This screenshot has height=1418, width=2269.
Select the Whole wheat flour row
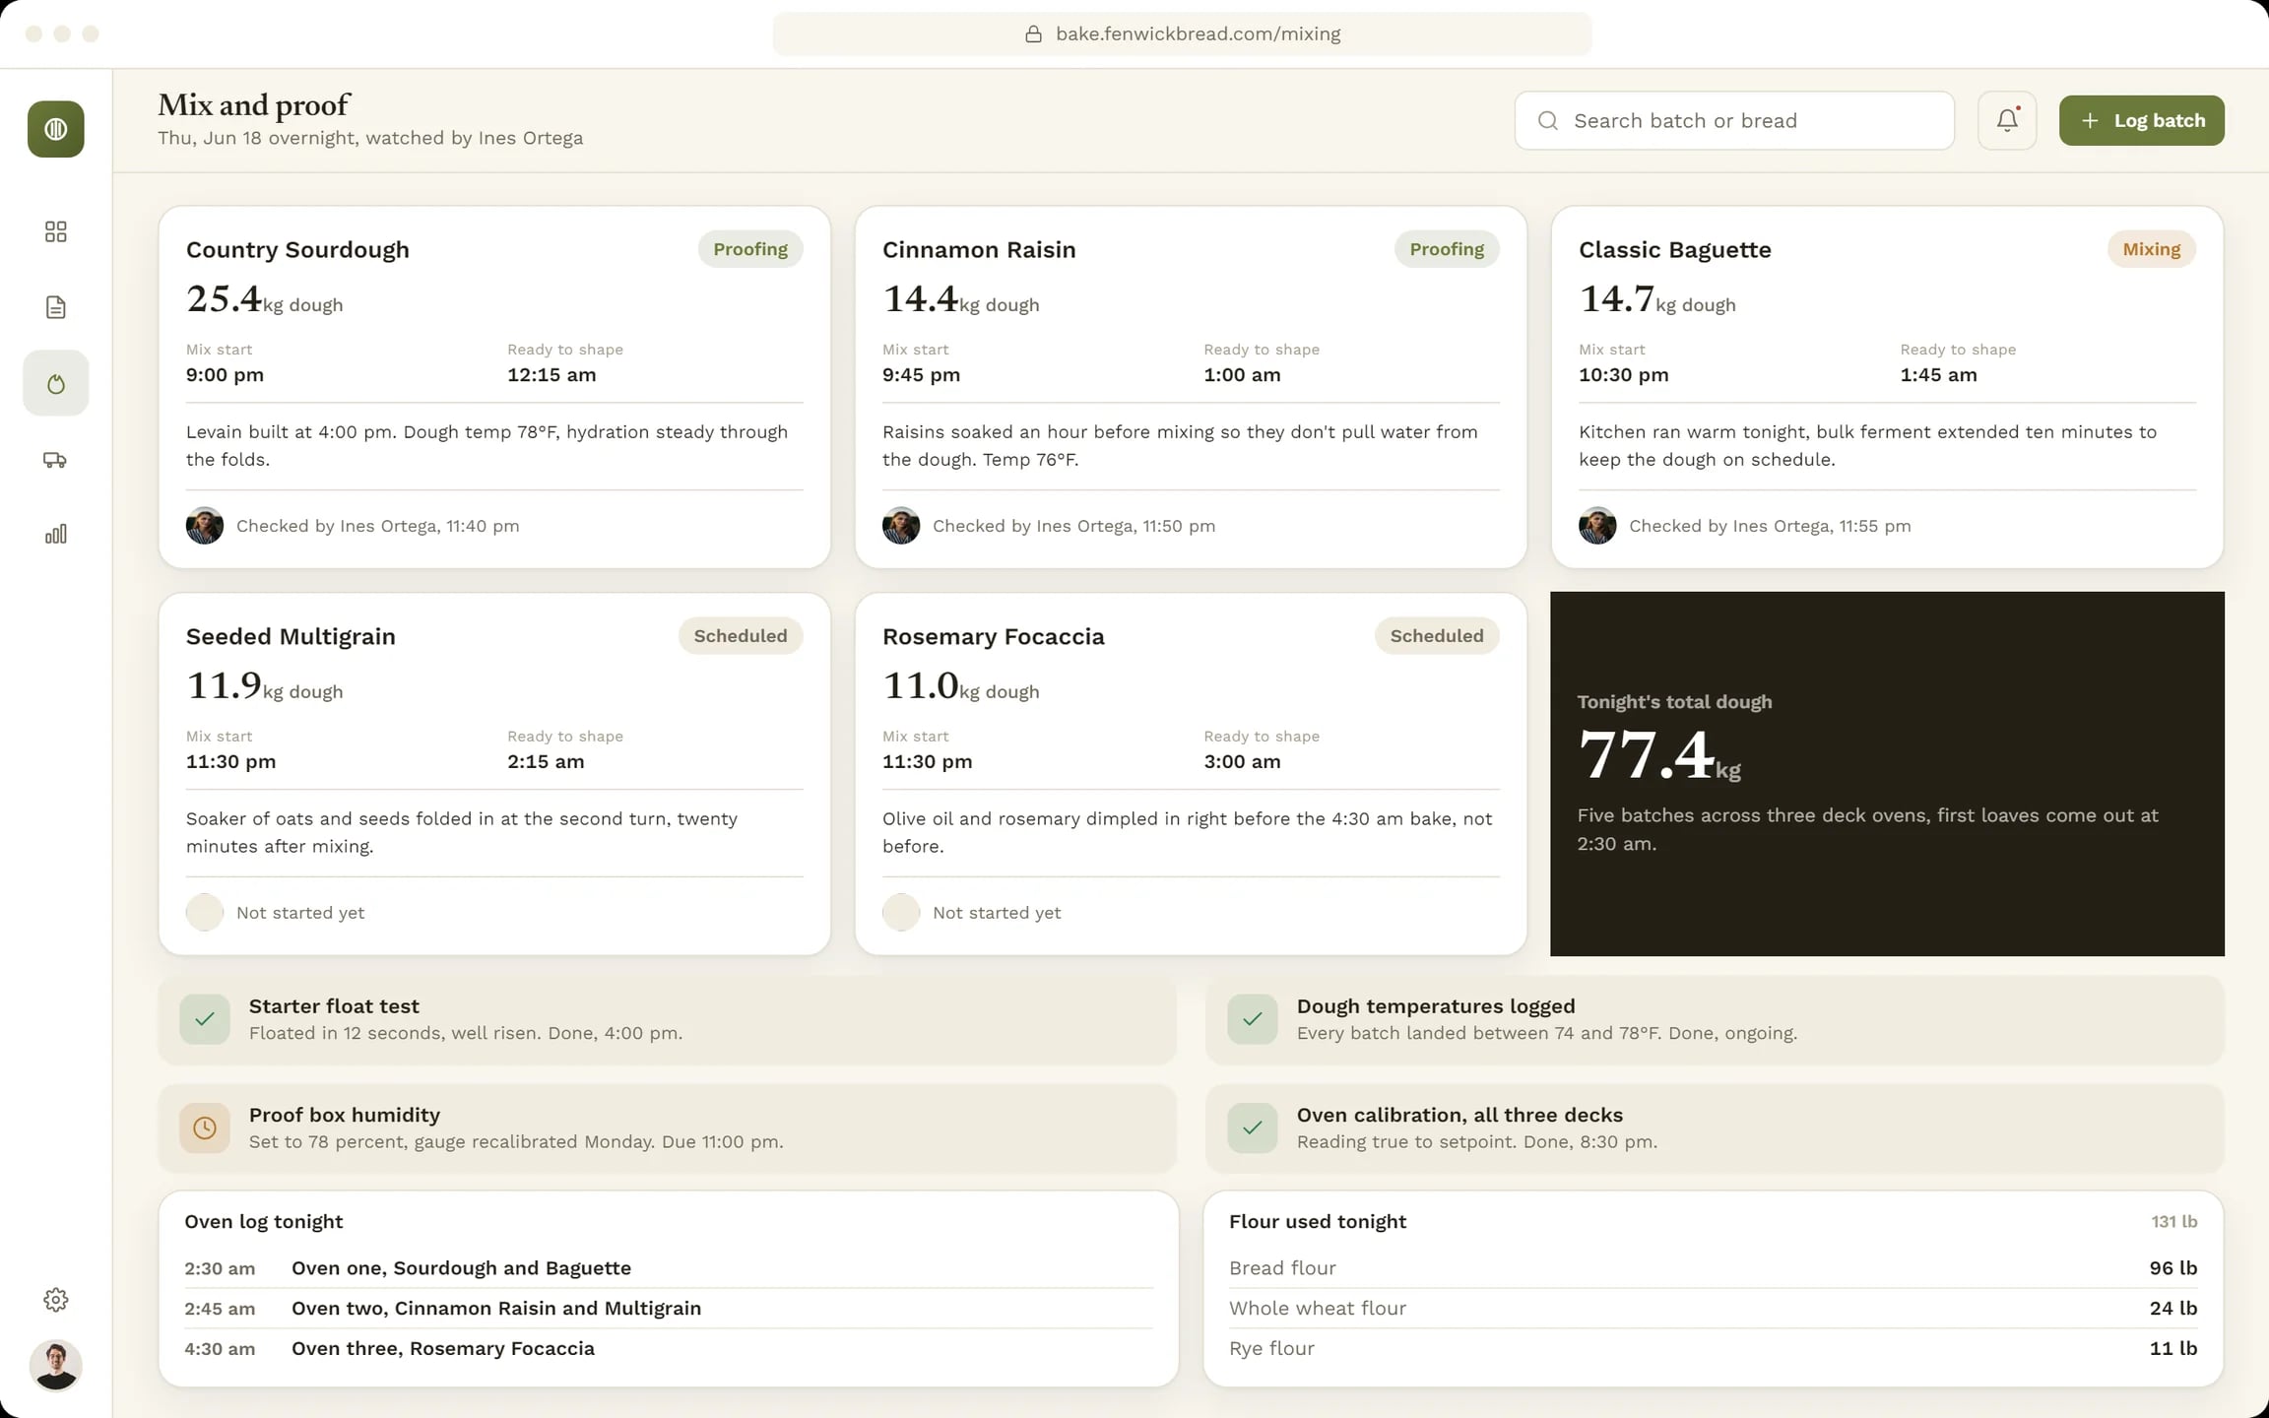pos(1713,1309)
